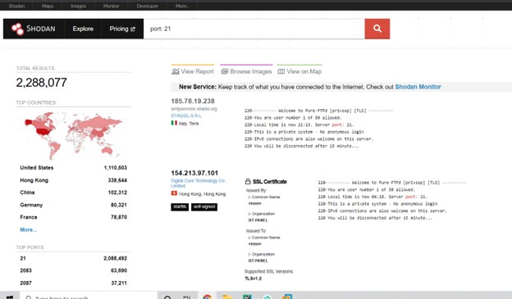Filter by port 2083 in top ports
512x299 pixels.
point(25,270)
